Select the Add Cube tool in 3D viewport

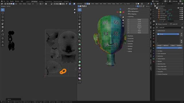coord(80,38)
